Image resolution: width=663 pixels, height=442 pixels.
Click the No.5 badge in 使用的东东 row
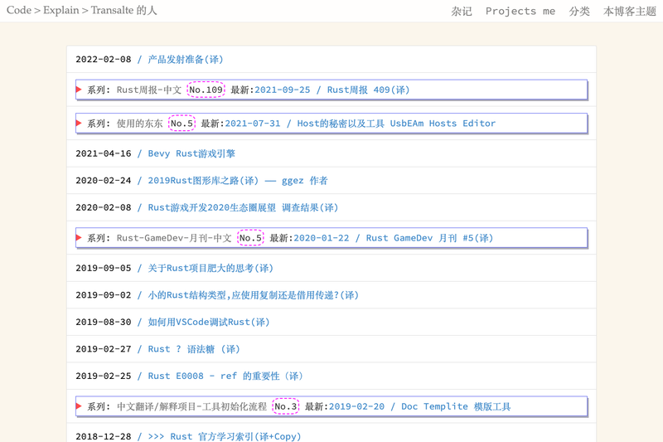[181, 124]
